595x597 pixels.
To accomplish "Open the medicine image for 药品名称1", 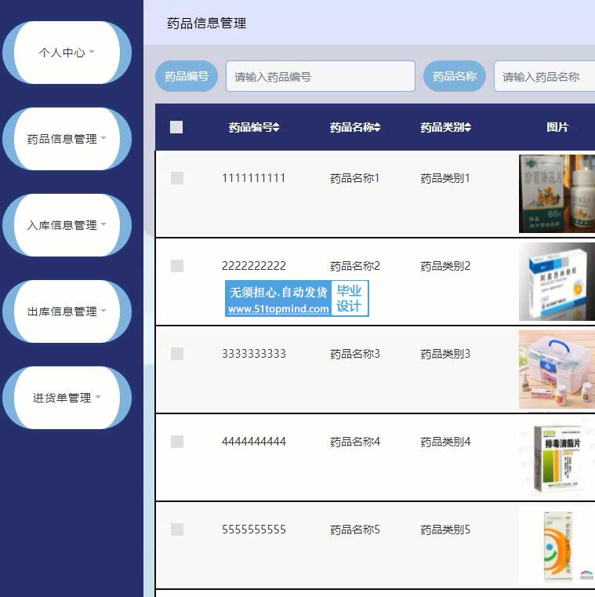I will tap(557, 194).
